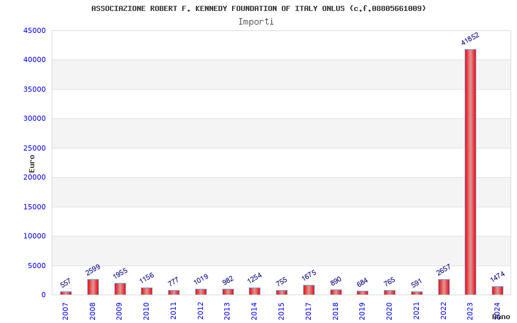Click the value label 1675
Viewport: 517px width, 323px height.
point(309,275)
